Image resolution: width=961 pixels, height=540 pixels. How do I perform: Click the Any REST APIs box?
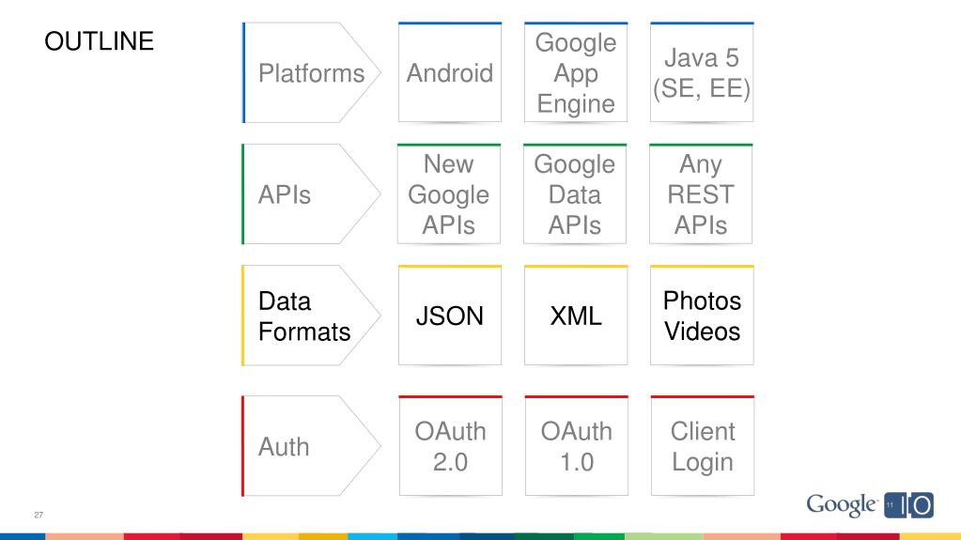click(x=701, y=194)
